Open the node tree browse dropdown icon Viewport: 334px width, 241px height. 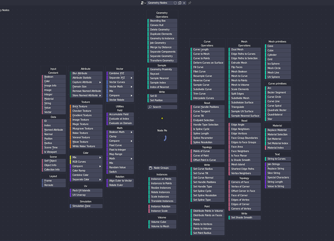coord(143,3)
